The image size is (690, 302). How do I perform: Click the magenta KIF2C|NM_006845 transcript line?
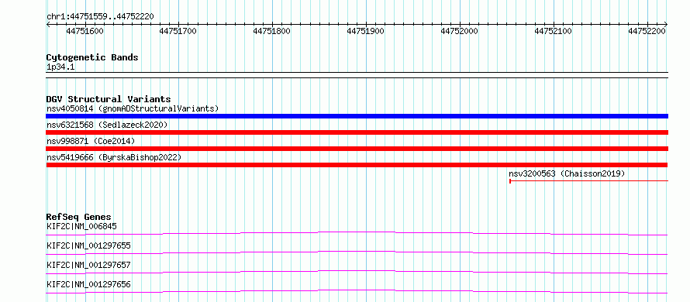click(357, 233)
